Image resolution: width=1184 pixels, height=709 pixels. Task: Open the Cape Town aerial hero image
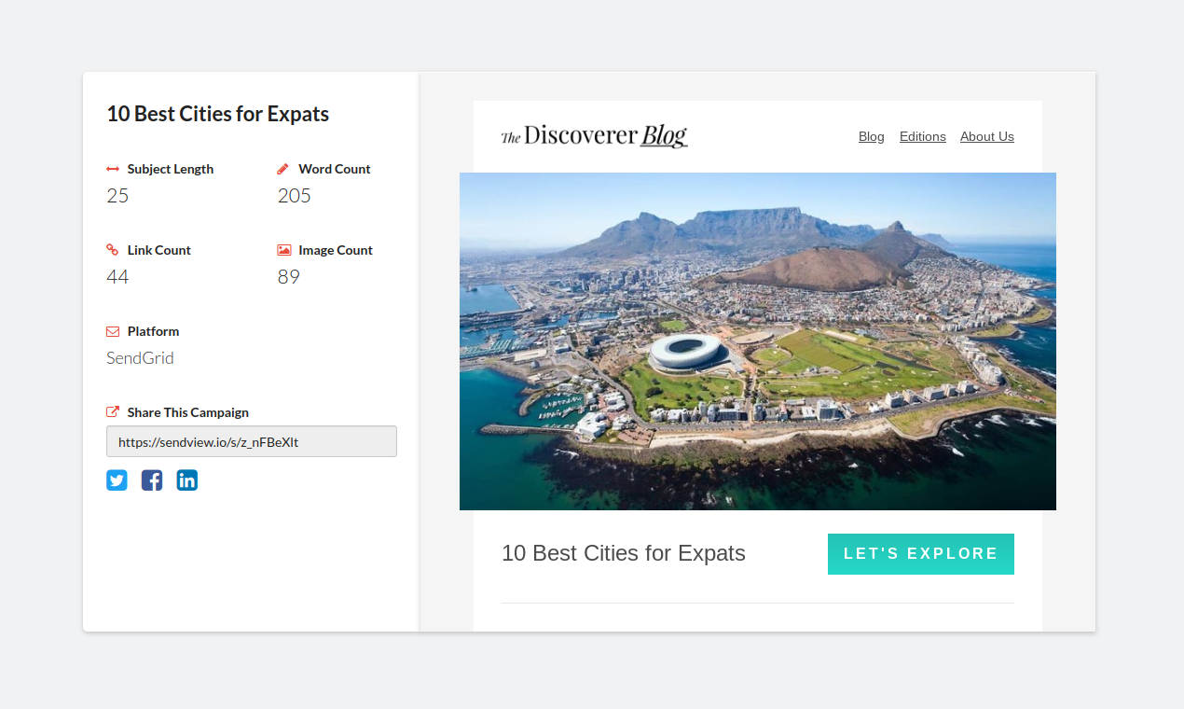757,341
